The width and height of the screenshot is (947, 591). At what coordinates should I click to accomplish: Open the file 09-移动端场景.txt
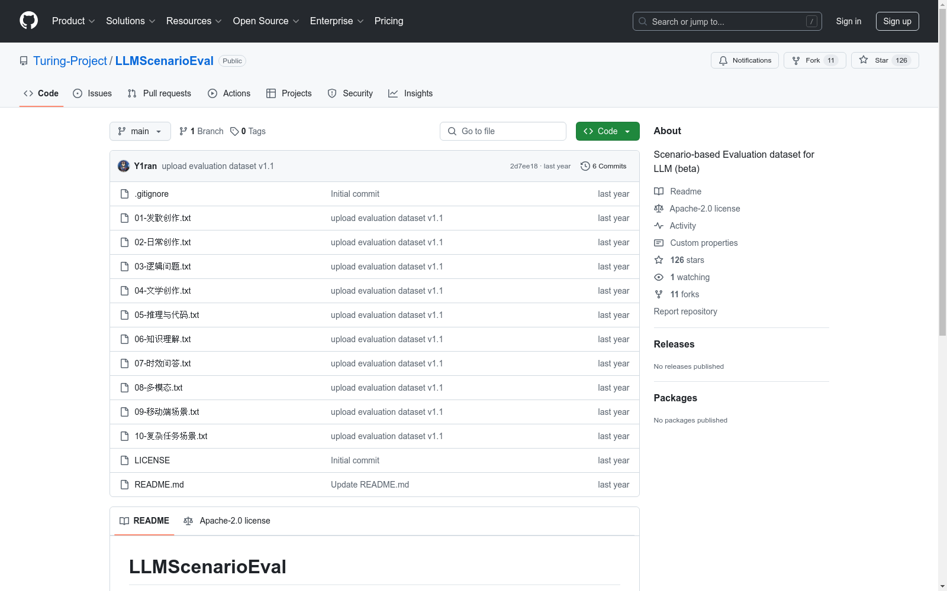[167, 412]
